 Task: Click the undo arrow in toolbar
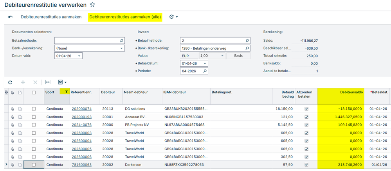point(11,17)
